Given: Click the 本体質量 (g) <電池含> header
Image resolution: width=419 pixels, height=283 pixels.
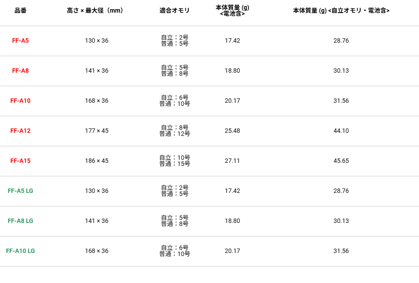Looking at the screenshot, I should click(232, 10).
